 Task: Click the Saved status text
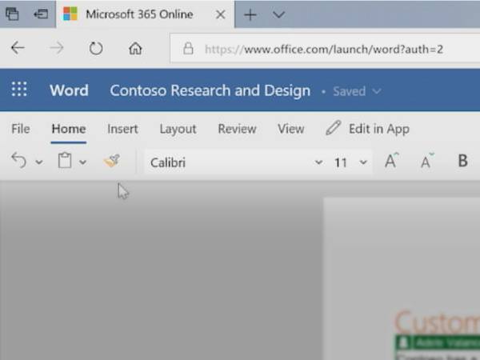350,91
